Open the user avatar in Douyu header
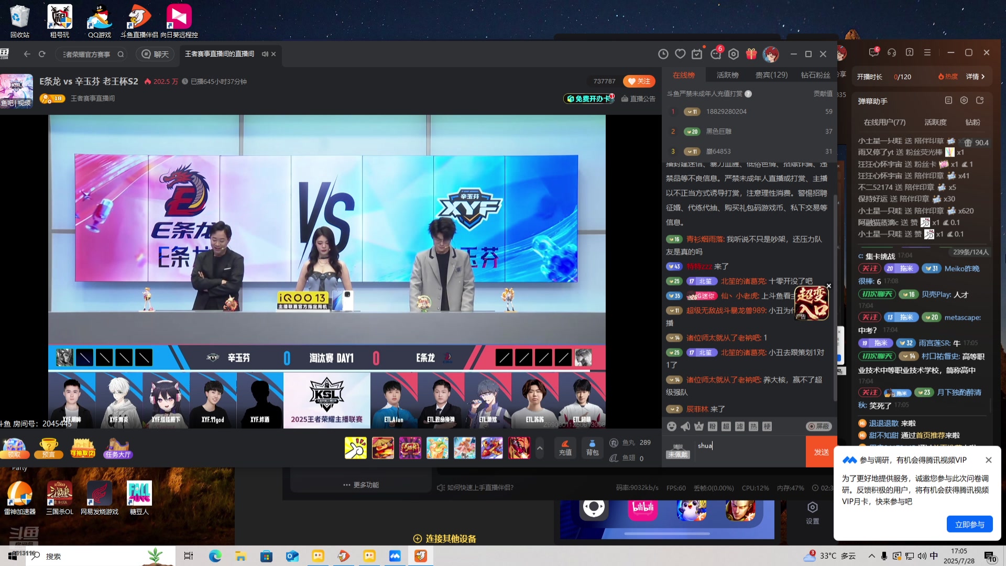Image resolution: width=1006 pixels, height=566 pixels. click(x=771, y=54)
